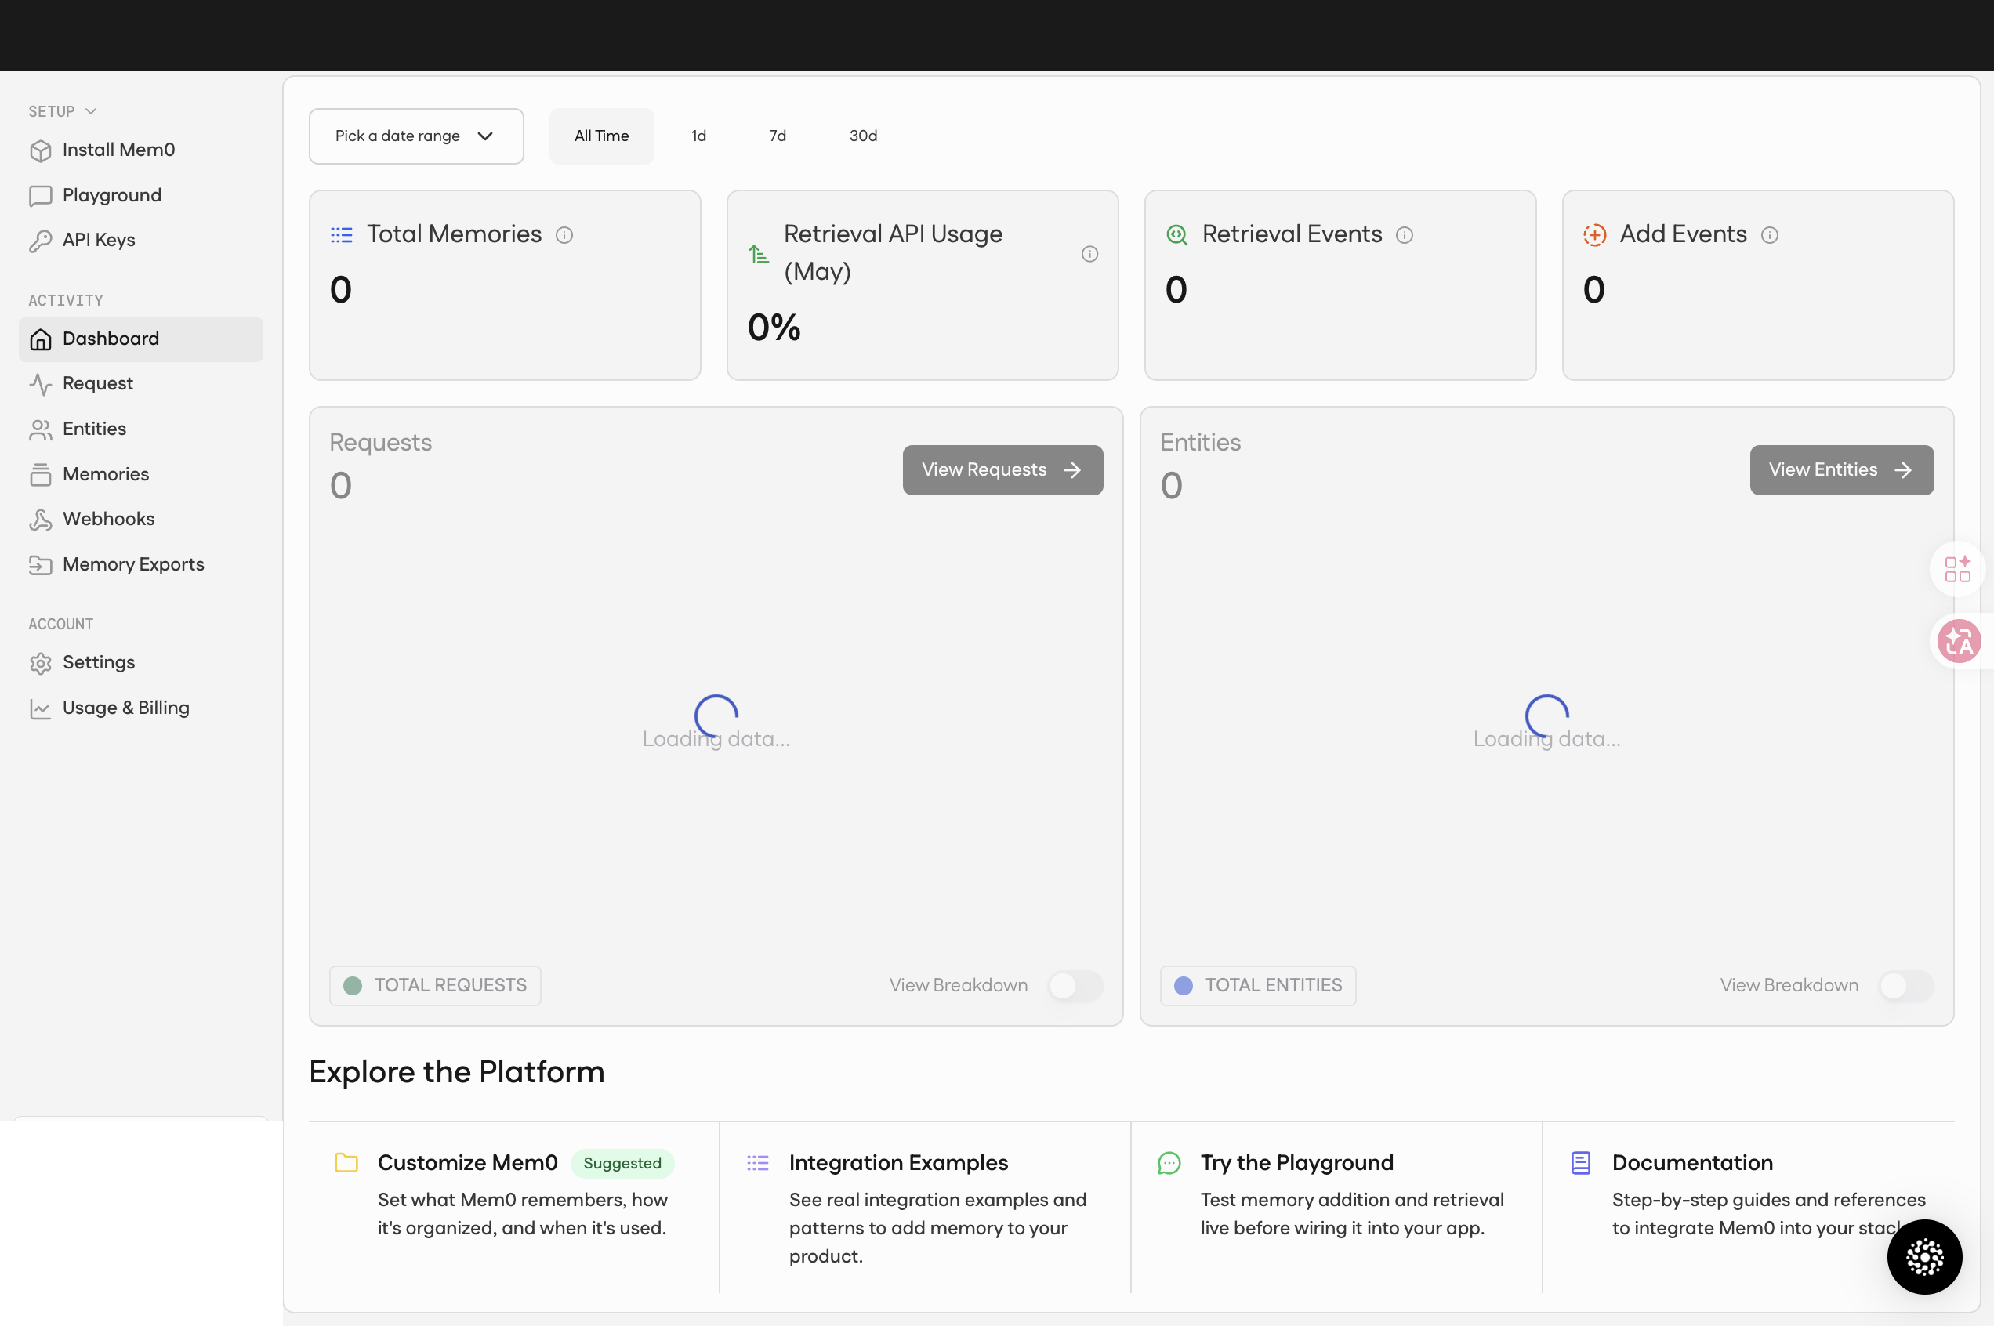Open the Pick a date range dropdown
The height and width of the screenshot is (1326, 1994).
[x=416, y=136]
